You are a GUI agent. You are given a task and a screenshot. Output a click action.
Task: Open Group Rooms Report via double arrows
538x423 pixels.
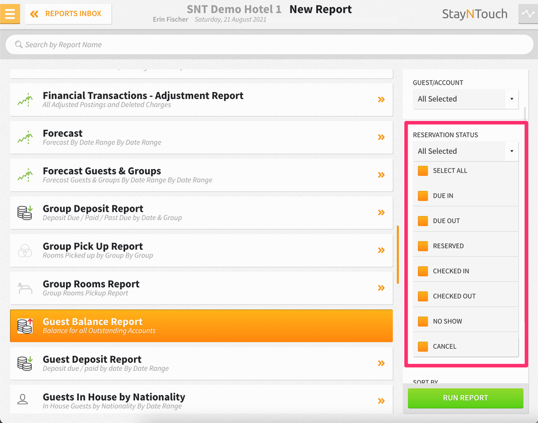tap(381, 288)
